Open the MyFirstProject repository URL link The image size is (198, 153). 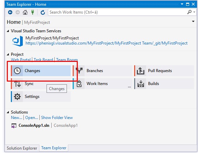[106, 43]
